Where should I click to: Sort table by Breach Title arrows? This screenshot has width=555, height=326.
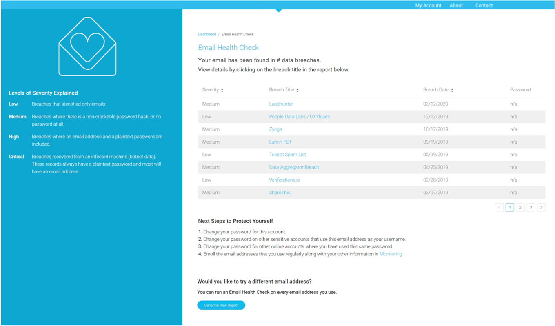pos(297,90)
